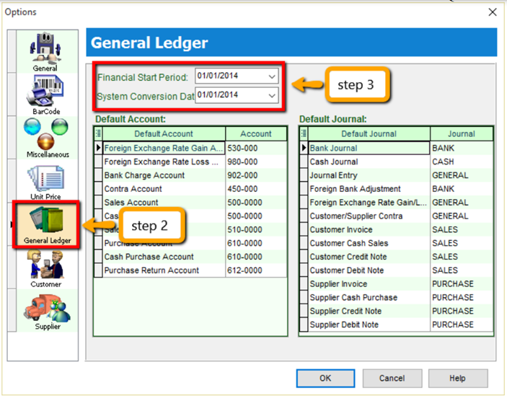Click account value 902-000
This screenshot has height=396, width=507.
pos(242,175)
